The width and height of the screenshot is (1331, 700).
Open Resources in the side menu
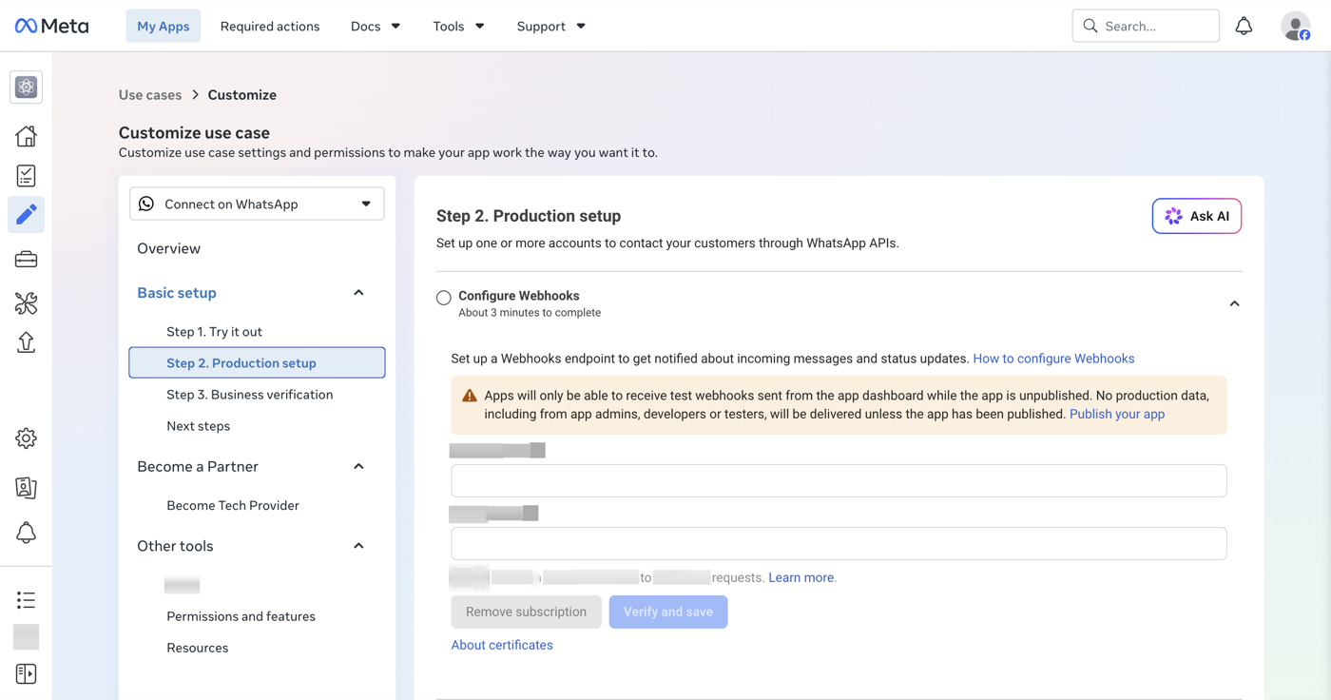point(197,648)
